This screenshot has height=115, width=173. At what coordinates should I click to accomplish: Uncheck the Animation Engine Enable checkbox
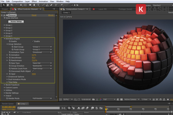(33, 41)
